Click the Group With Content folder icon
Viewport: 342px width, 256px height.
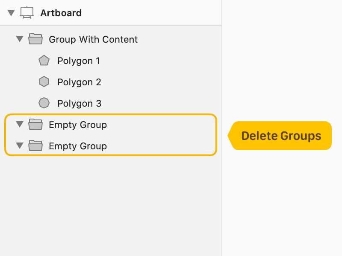[35, 39]
